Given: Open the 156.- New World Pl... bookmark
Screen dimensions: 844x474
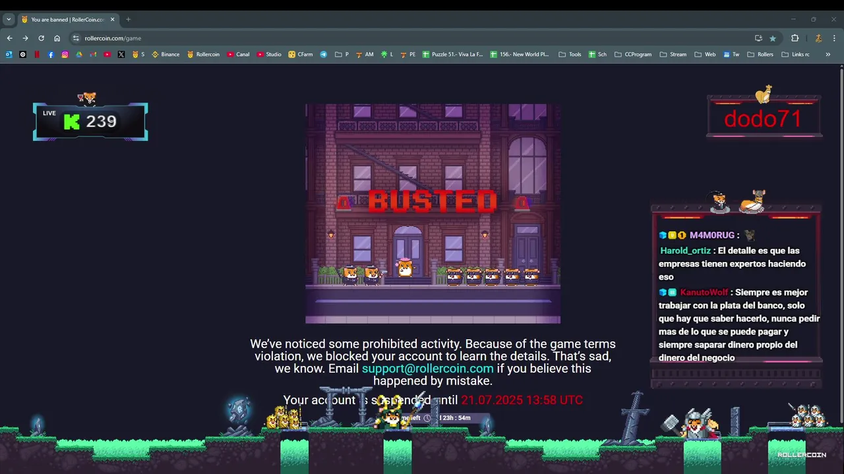Looking at the screenshot, I should coord(520,55).
